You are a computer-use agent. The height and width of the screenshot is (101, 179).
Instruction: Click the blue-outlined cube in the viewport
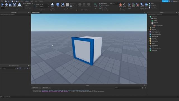pos(87,51)
